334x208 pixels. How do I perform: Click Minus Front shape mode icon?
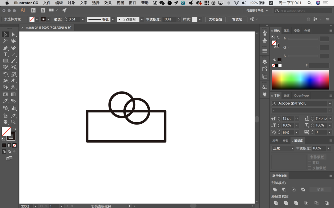coord(284,189)
